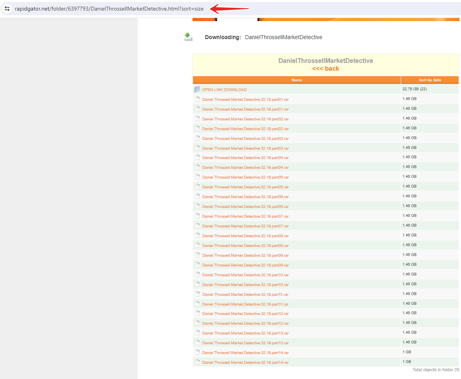Select Total objects in folder 29 text
The width and height of the screenshot is (461, 379).
tap(436, 370)
